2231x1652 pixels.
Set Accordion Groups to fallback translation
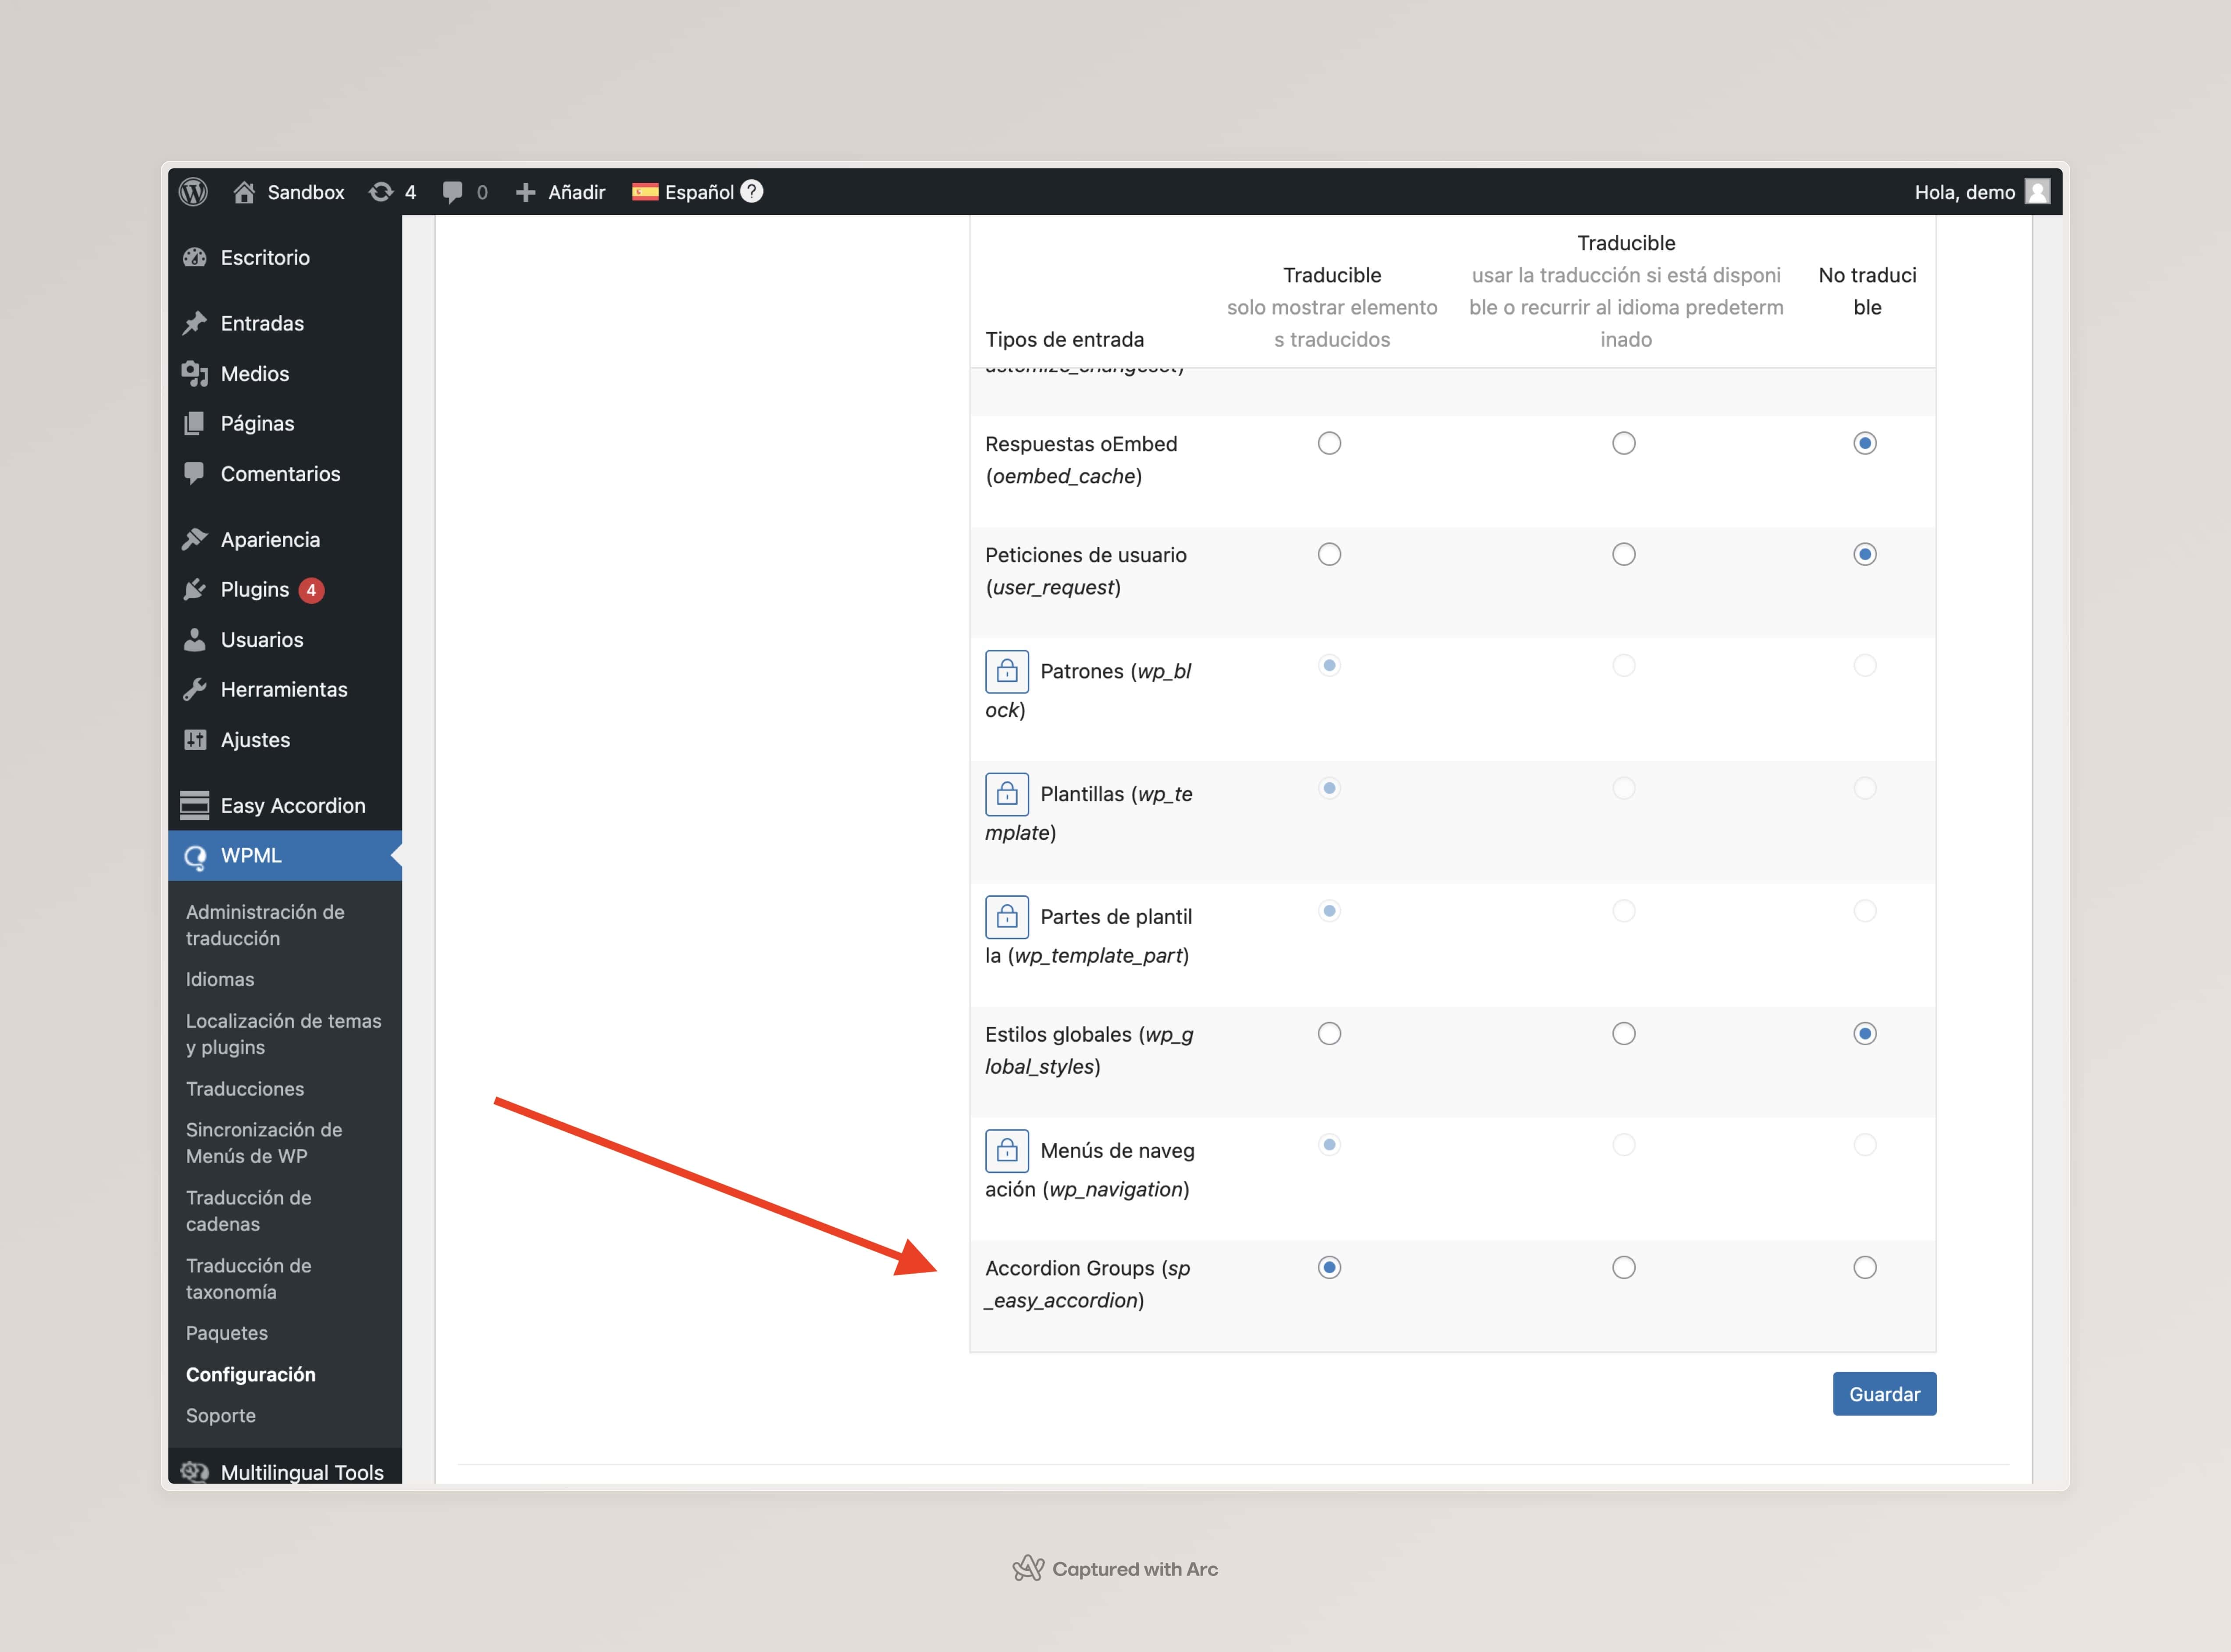[1624, 1267]
